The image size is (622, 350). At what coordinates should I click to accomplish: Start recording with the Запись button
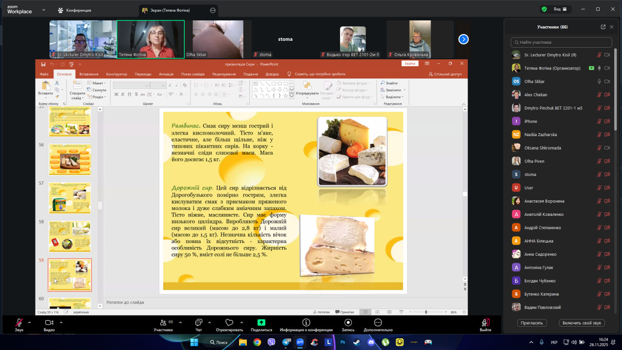pos(348,323)
